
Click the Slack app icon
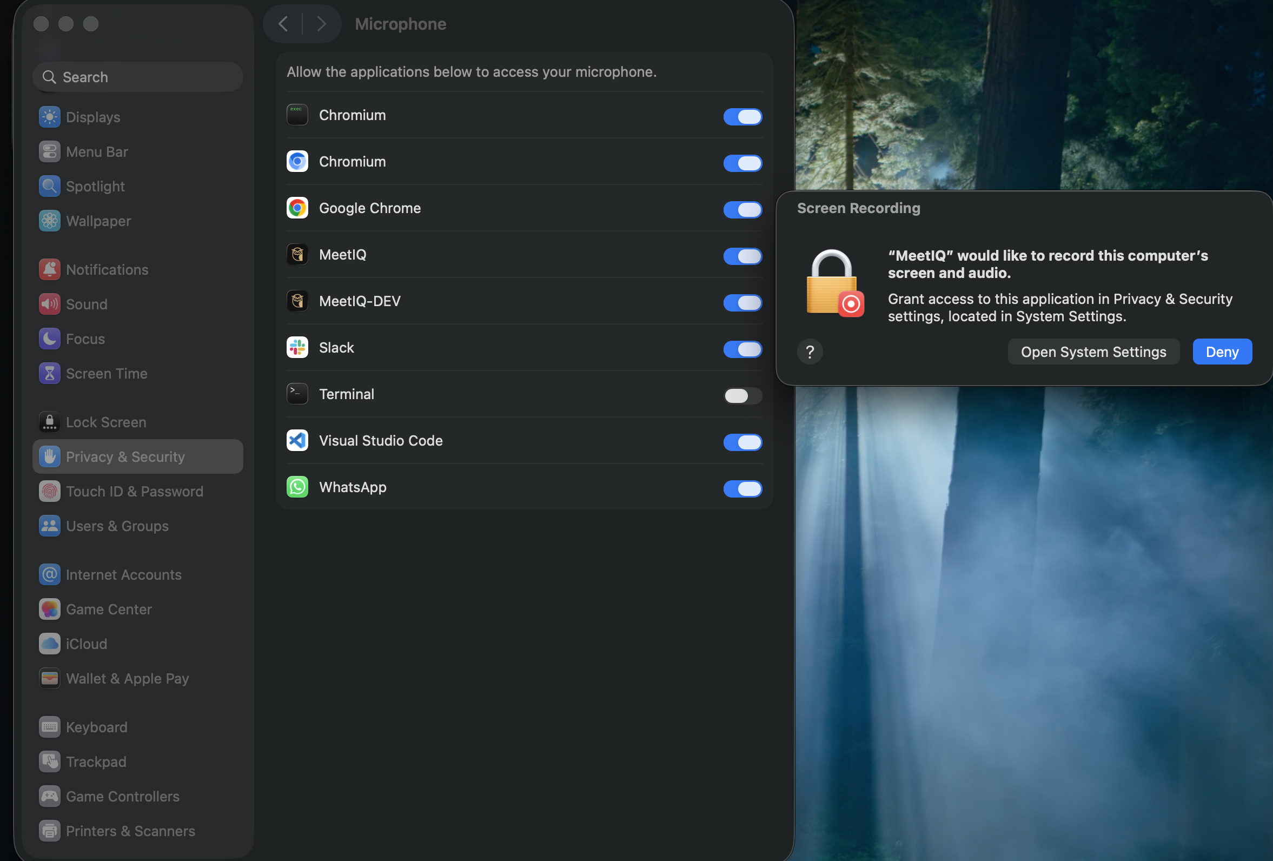[297, 347]
